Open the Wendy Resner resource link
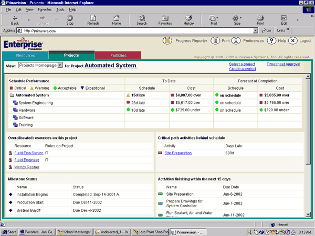Image resolution: width=315 pixels, height=236 pixels. [x=27, y=167]
